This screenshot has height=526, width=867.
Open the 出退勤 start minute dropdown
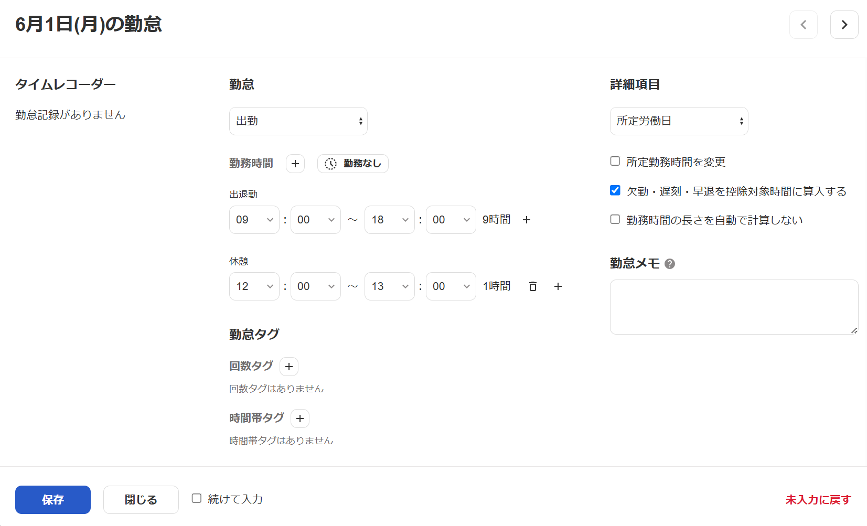coord(316,220)
